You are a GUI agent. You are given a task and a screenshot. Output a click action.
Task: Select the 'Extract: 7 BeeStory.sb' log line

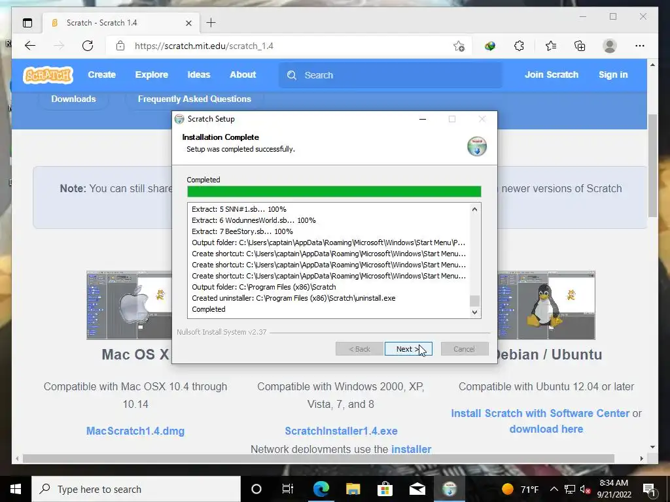pyautogui.click(x=242, y=231)
